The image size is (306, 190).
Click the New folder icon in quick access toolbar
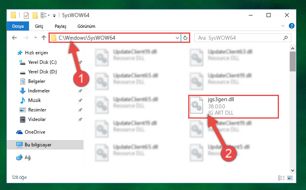[x=35, y=15]
